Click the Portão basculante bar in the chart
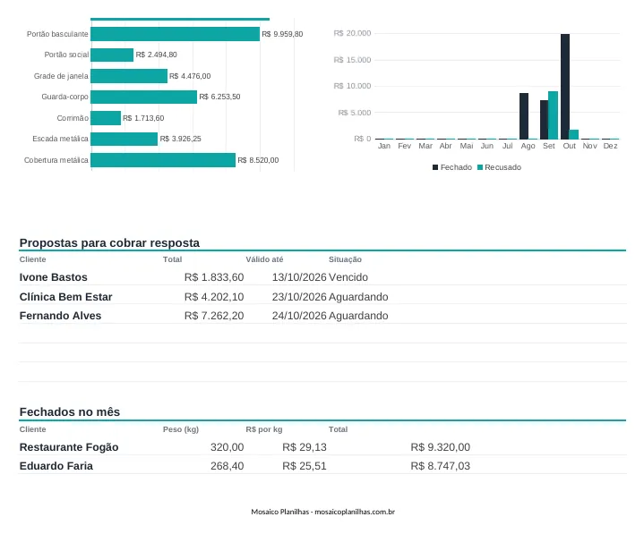Viewport: 644px width, 534px height. tap(175, 34)
